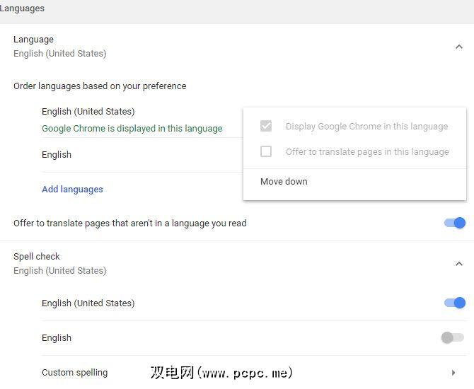Enable the plain English spell check switch
The width and height of the screenshot is (474, 389).
tap(452, 338)
